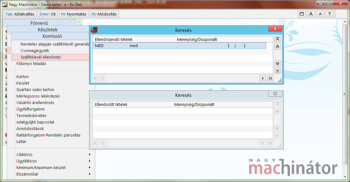Open Főkönyvi feladás menu item
The height and width of the screenshot is (182, 350).
coord(31,64)
